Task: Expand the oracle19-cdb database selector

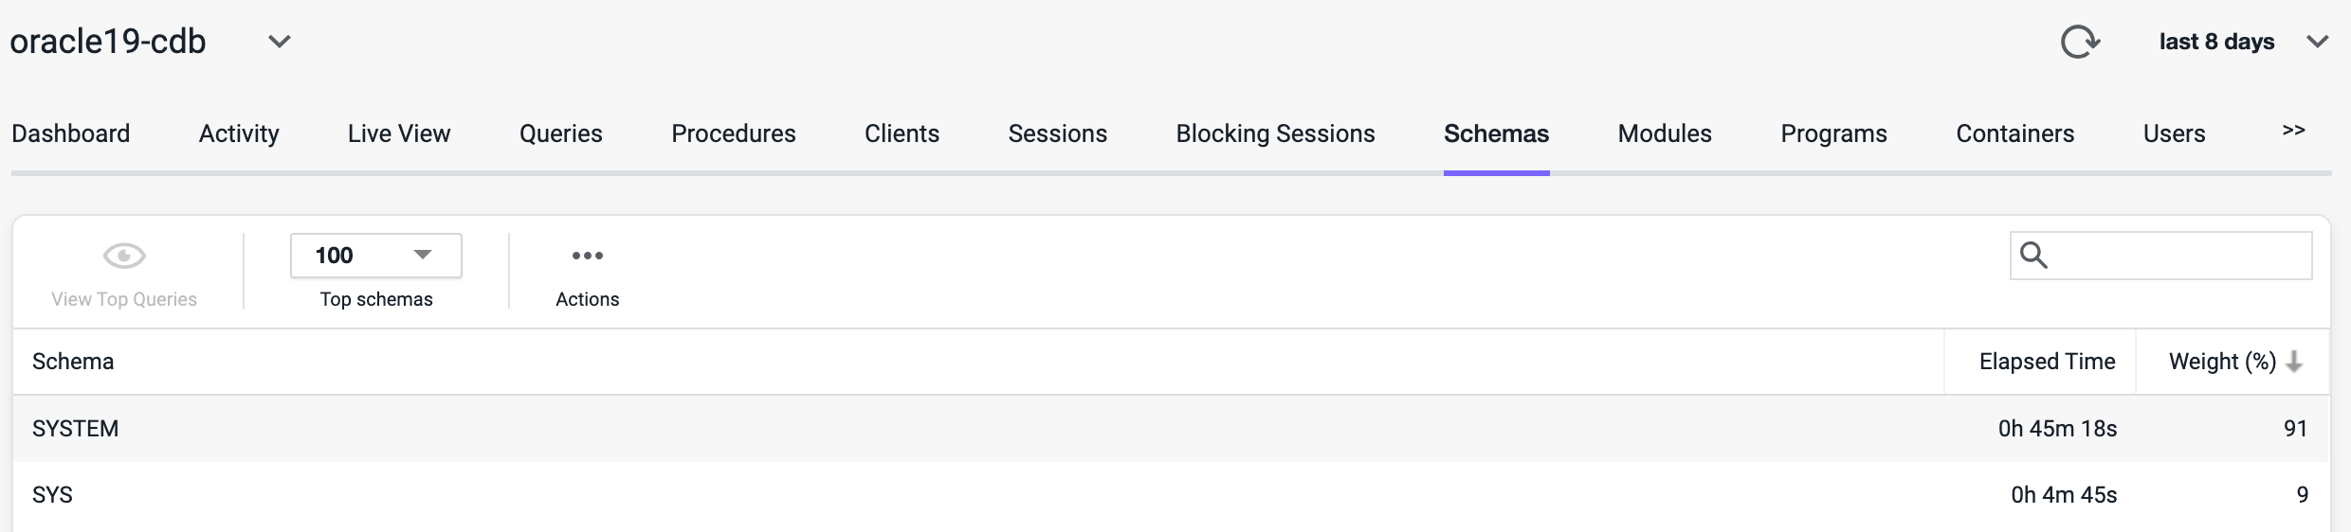Action: [x=279, y=42]
